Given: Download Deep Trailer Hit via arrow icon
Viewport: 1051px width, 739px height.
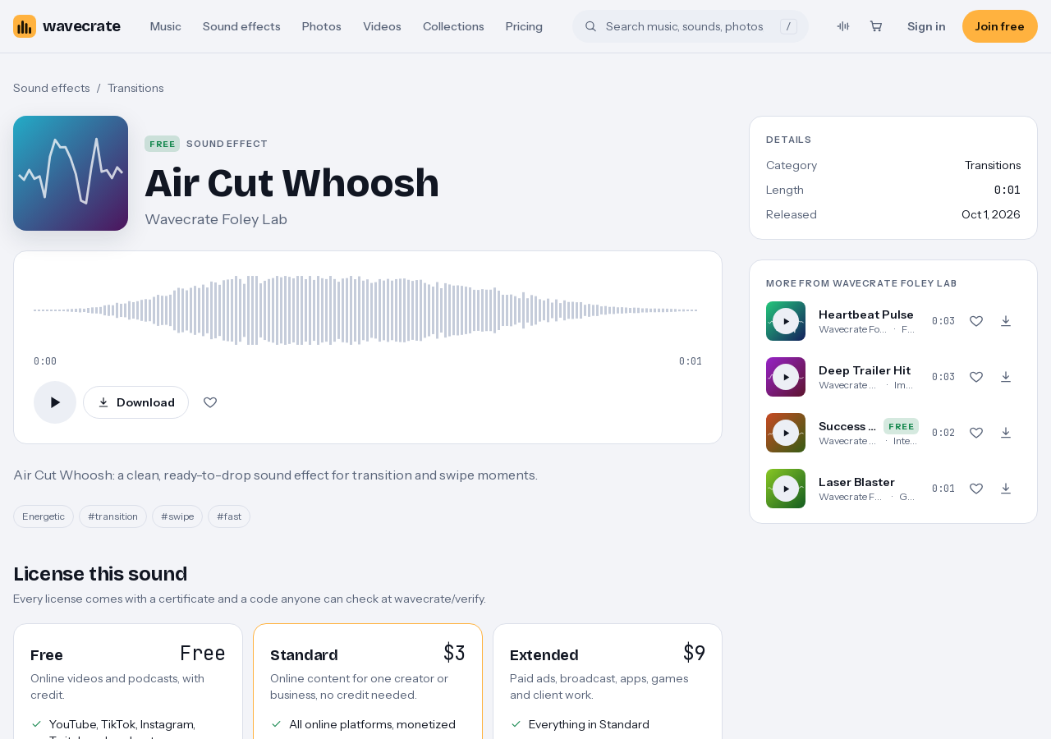Looking at the screenshot, I should coord(1006,377).
